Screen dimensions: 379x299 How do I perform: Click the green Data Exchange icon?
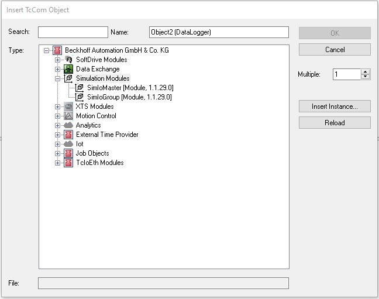click(x=68, y=69)
